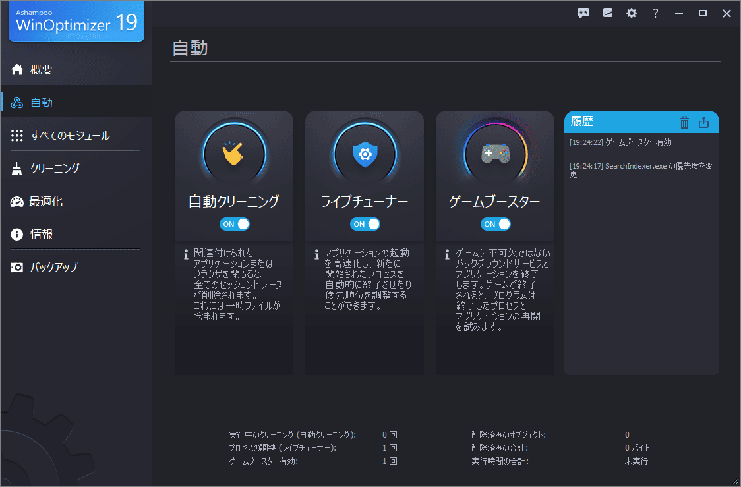Click the ゲームブースター gamepad icon
Screen dimensions: 741x487
tap(495, 154)
